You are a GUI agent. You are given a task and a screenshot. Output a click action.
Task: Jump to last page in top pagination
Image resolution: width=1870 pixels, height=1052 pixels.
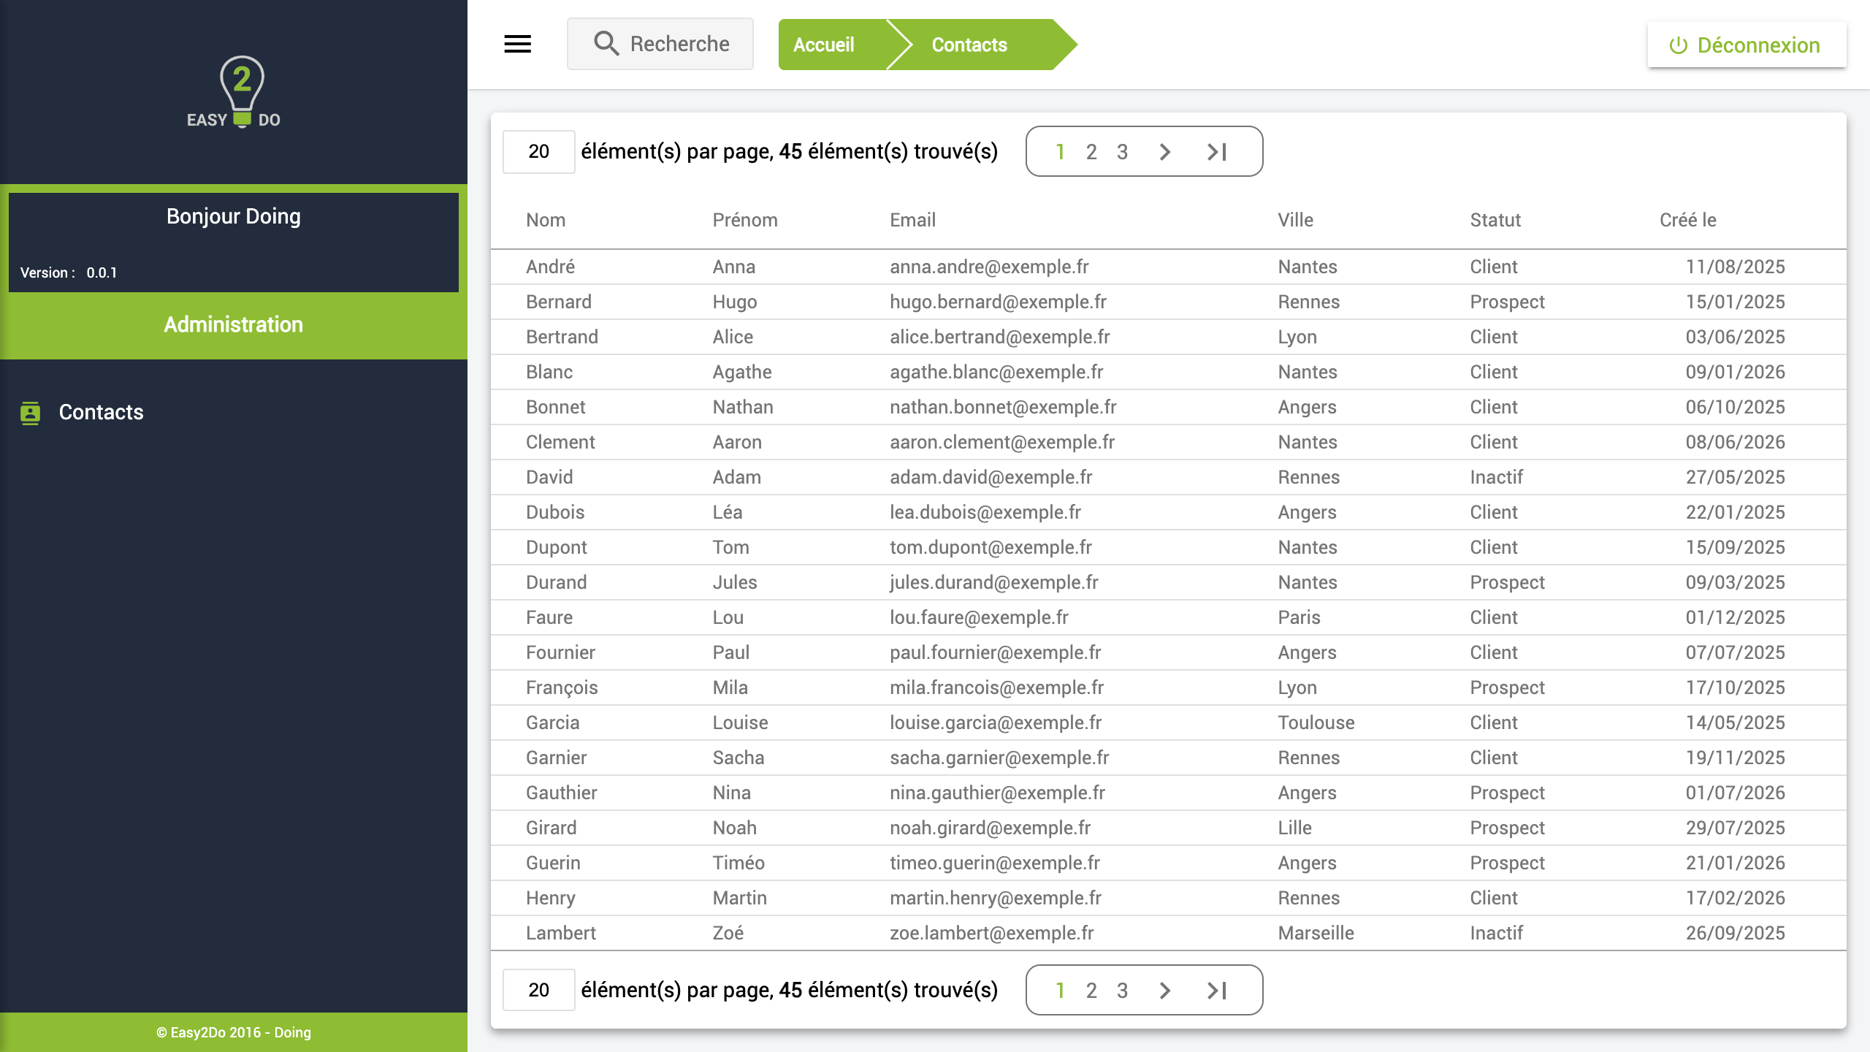(1217, 152)
